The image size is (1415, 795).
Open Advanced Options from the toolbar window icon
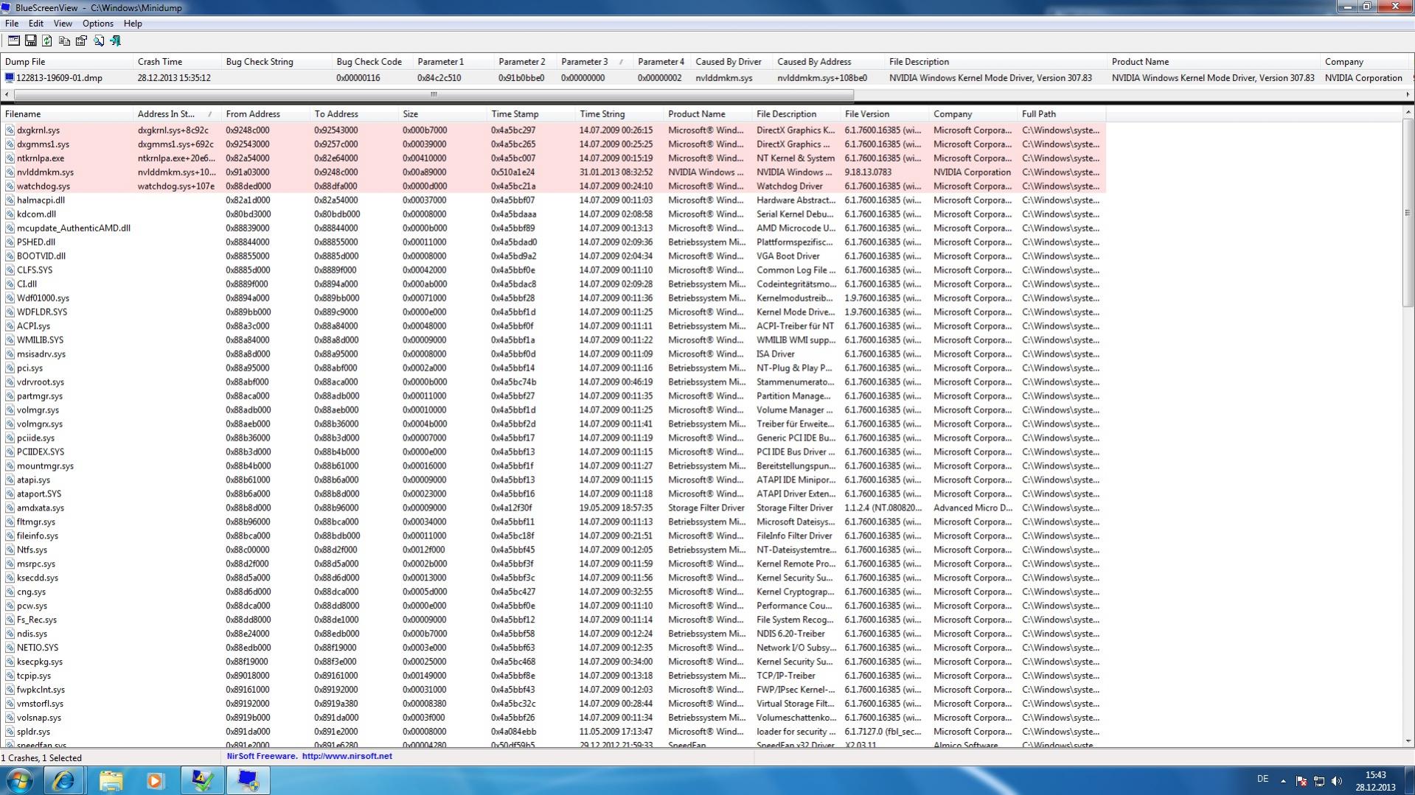13,41
